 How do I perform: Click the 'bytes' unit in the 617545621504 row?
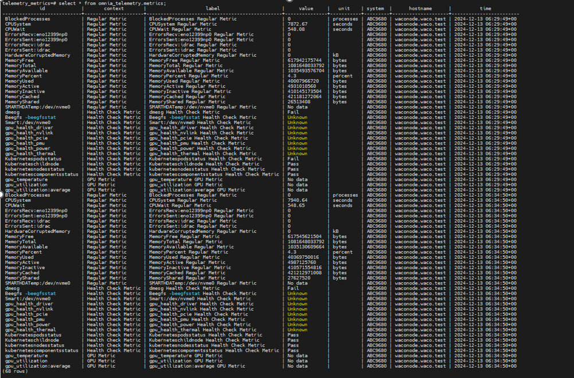pyautogui.click(x=339, y=237)
